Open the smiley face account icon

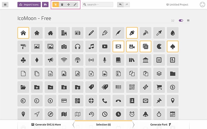202,5
